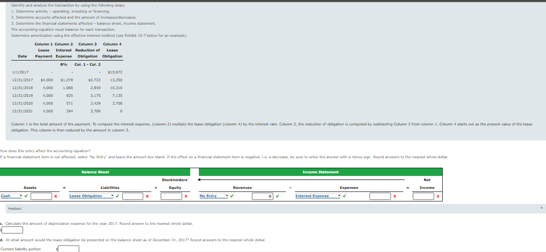Click the Net Income amount field
The width and height of the screenshot is (546, 252).
(423, 196)
